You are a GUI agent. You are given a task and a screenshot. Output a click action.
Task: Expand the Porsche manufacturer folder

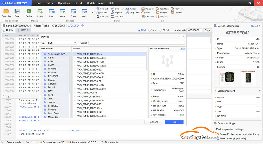[x=42, y=69]
